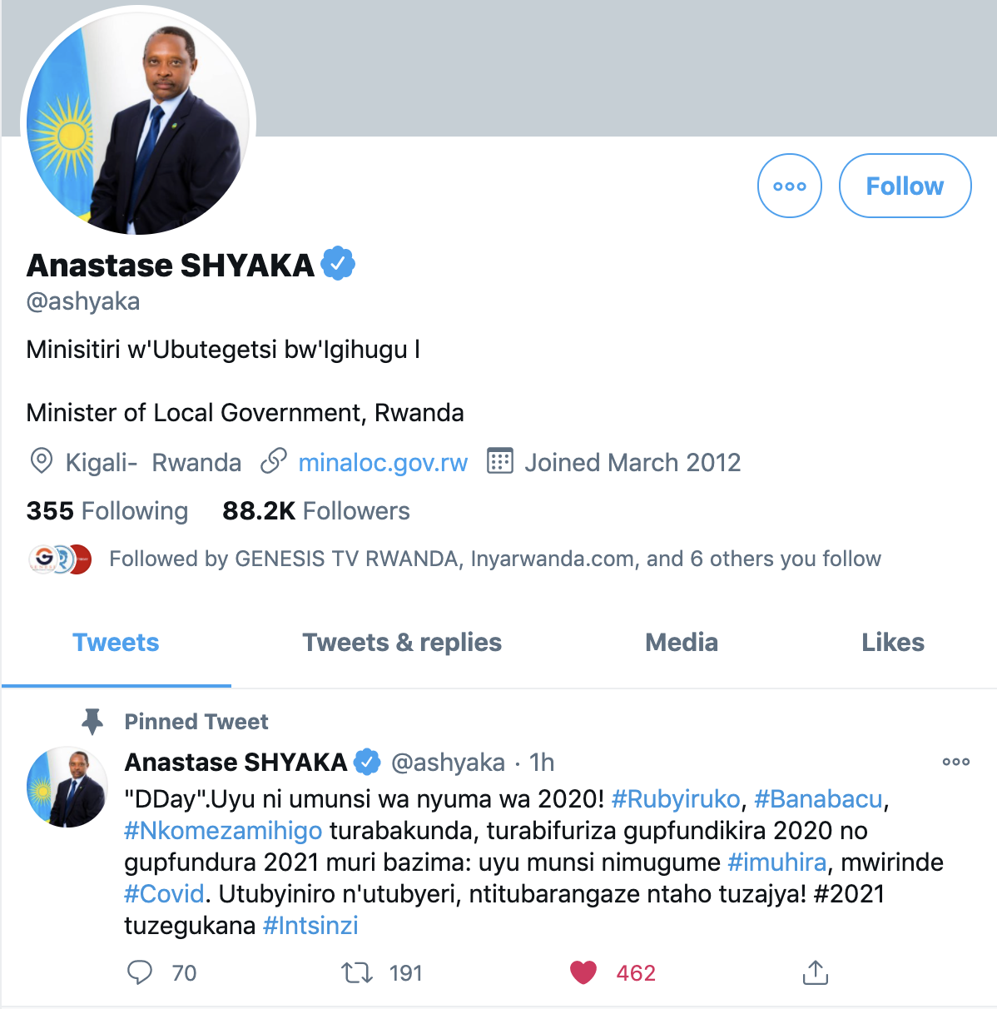
Task: Open the #Covid hashtag link
Action: [164, 894]
